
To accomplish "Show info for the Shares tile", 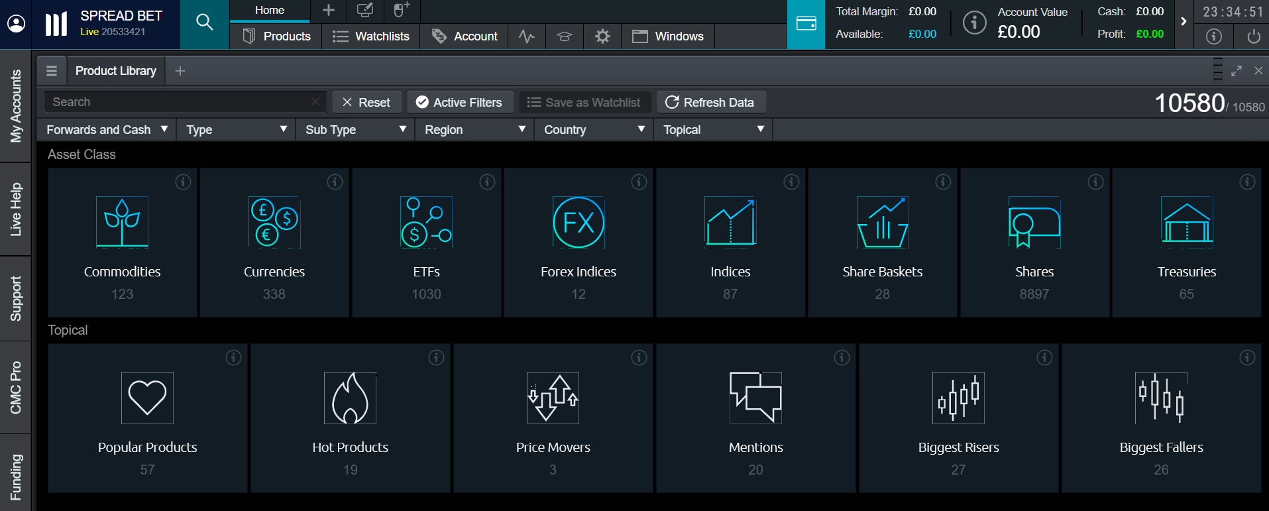I will click(x=1095, y=182).
